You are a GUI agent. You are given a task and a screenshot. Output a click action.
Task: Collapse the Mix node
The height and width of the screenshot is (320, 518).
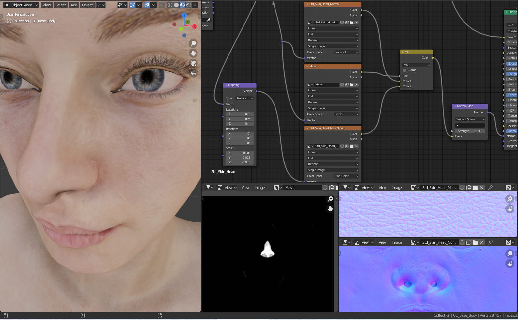tap(402, 52)
